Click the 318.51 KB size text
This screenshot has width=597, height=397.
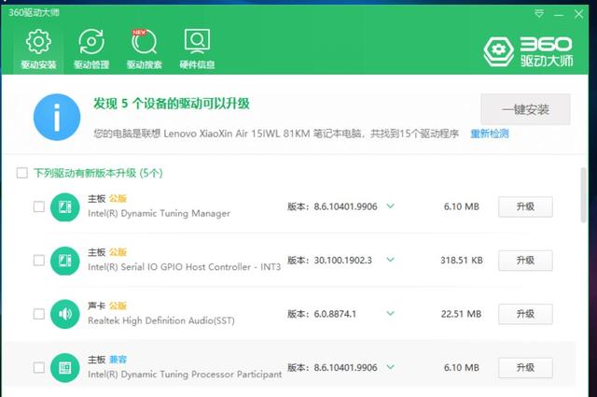462,260
